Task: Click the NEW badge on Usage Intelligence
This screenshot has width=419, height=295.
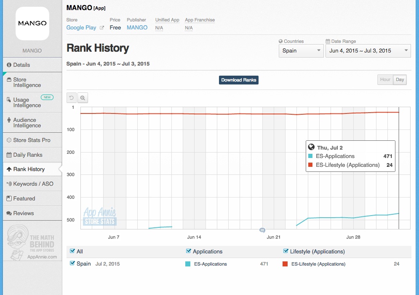Action: [47, 97]
